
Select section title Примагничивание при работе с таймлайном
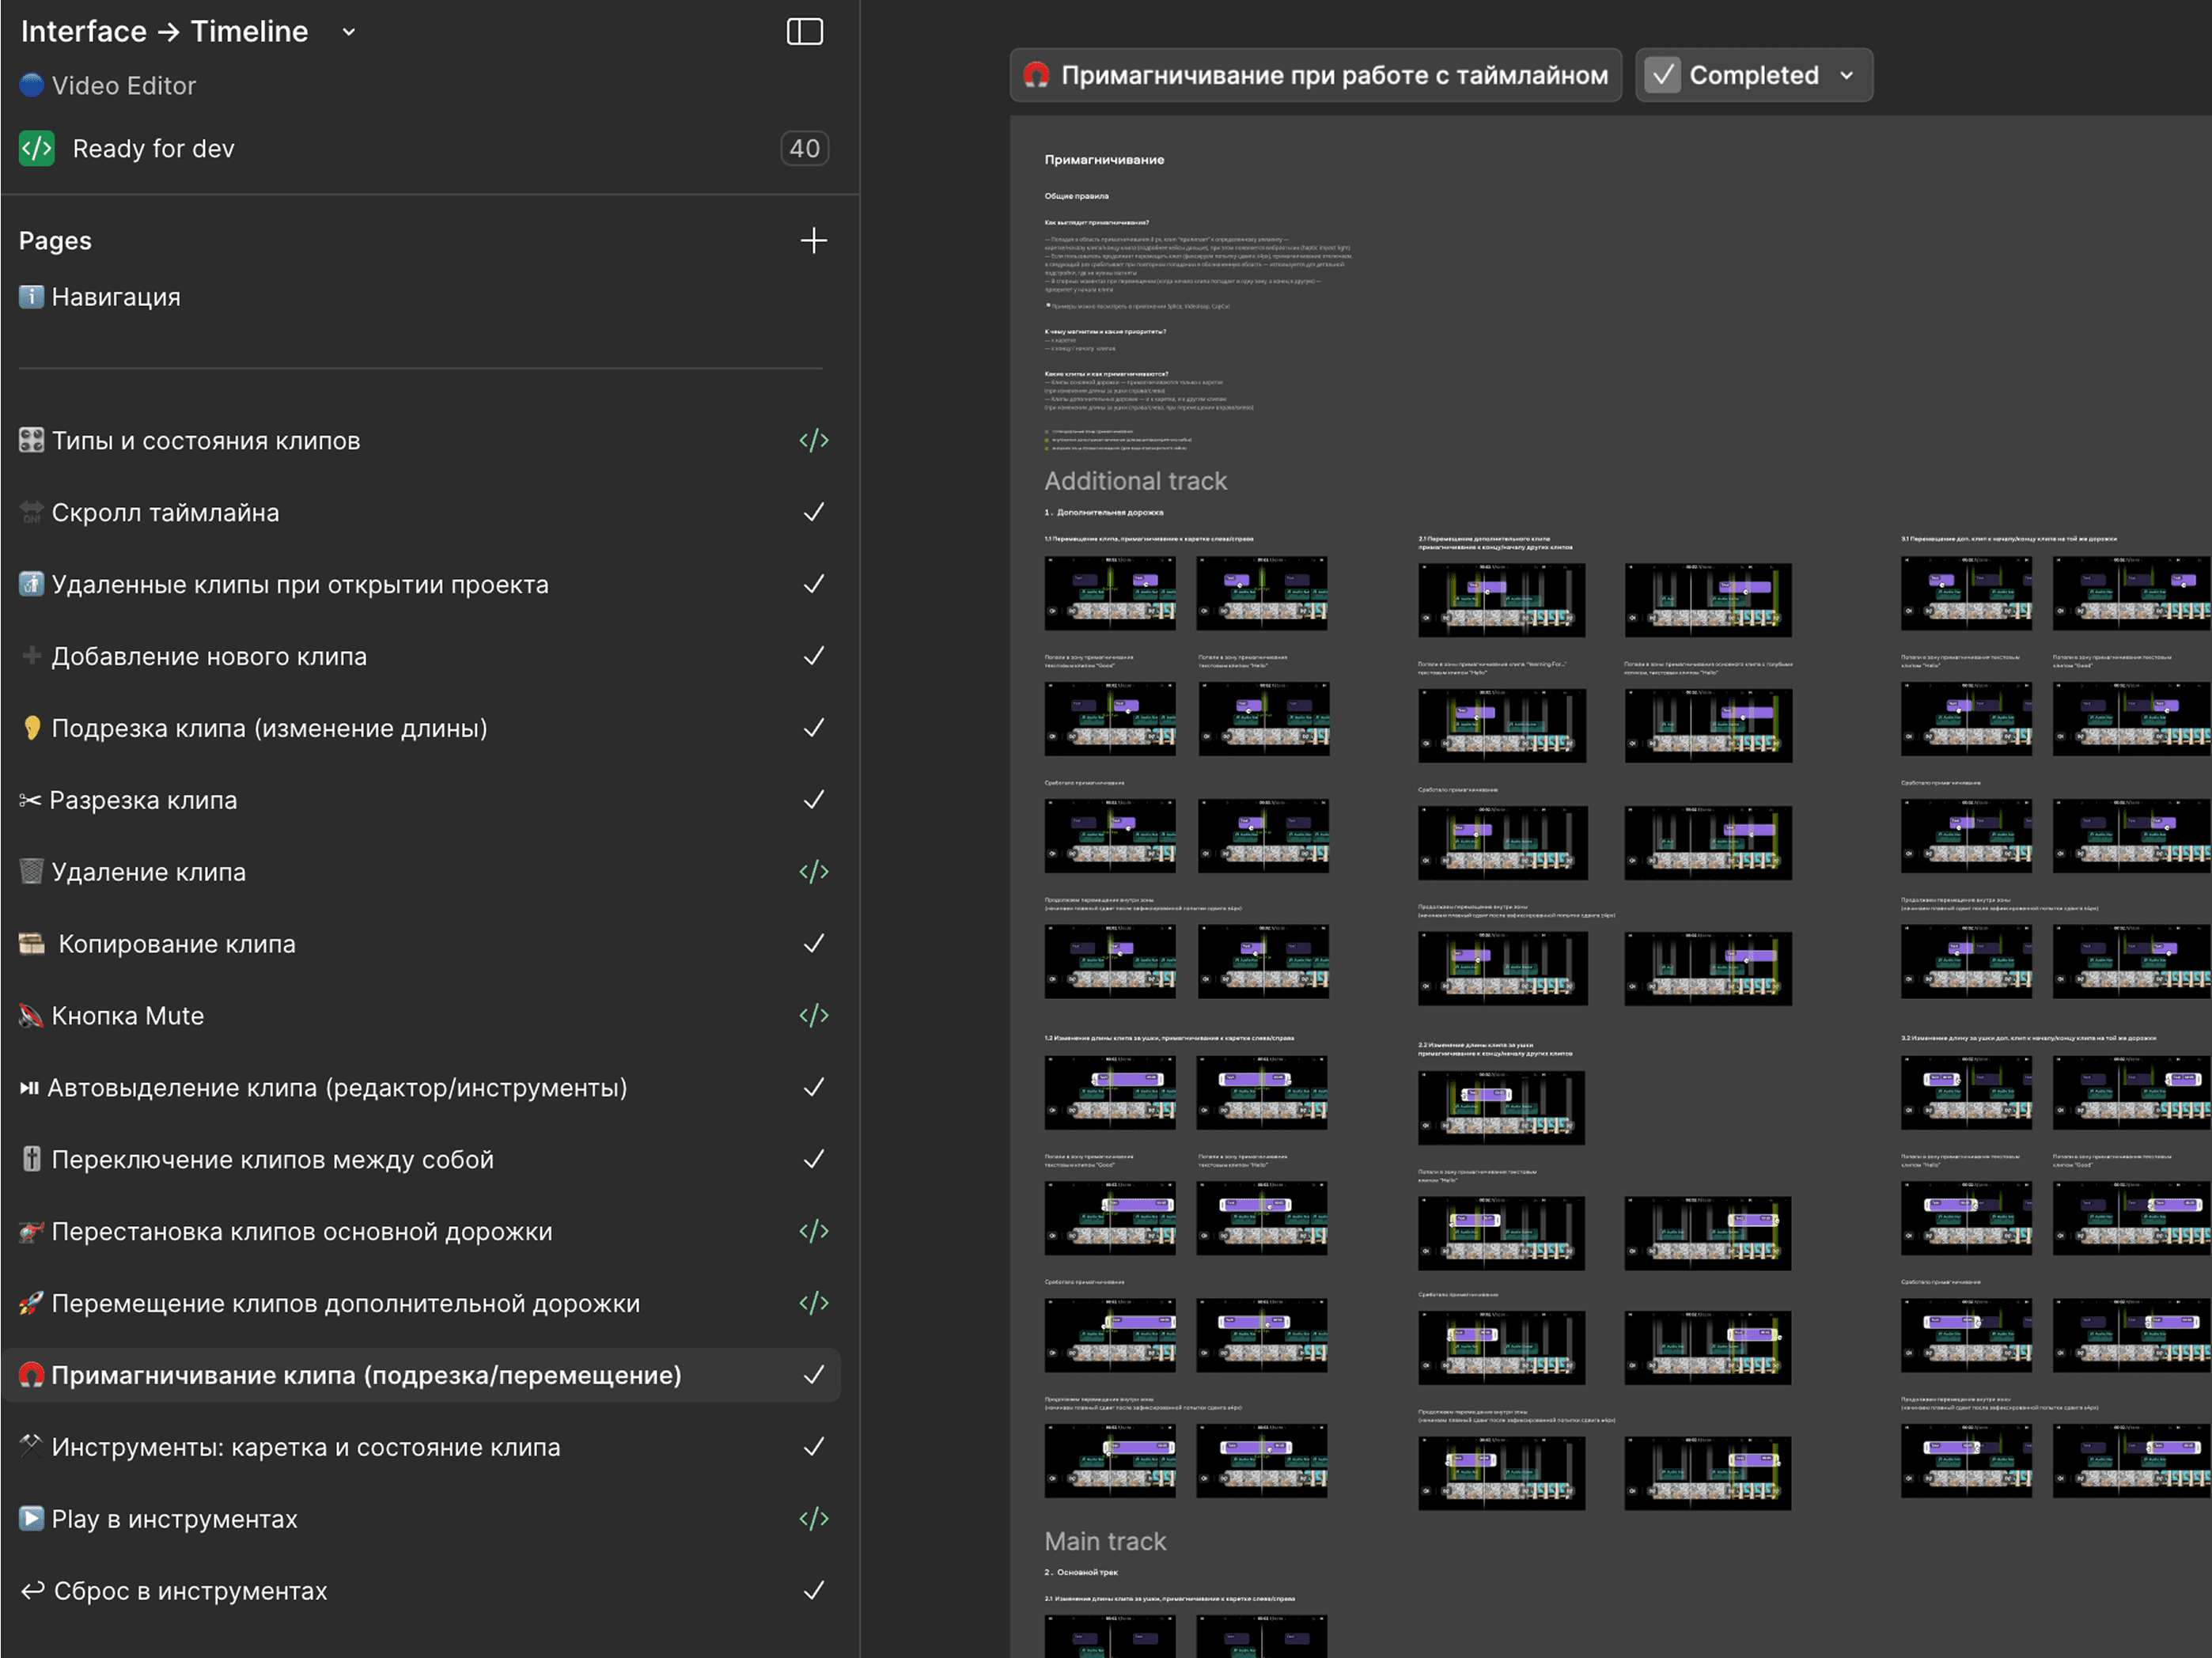point(1334,75)
